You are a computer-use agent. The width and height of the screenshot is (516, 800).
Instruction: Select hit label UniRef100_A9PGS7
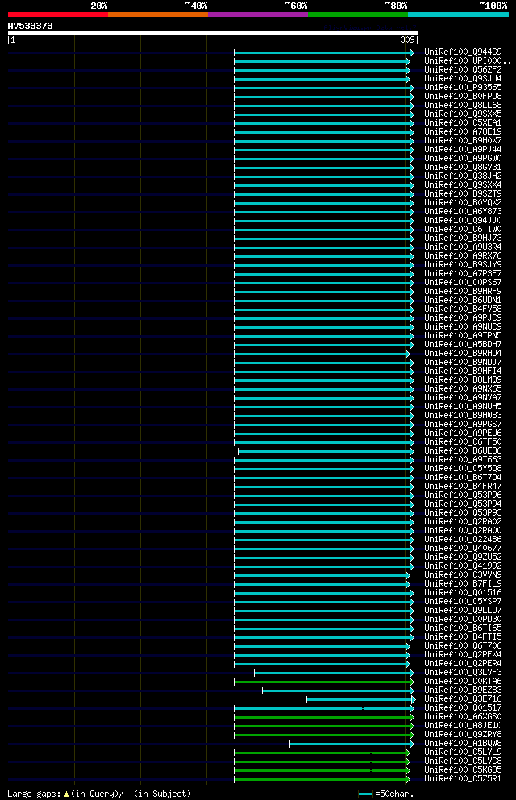pos(463,425)
